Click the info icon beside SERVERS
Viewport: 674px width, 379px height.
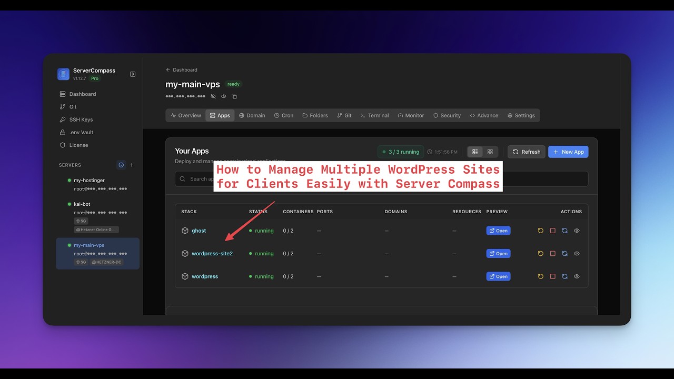click(121, 165)
